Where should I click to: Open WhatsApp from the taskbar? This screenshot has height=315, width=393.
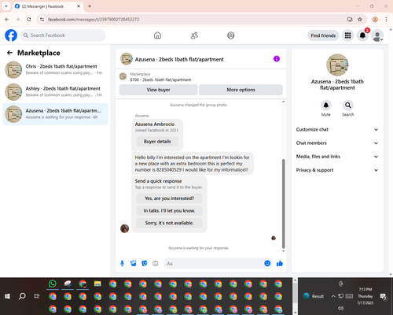click(53, 283)
